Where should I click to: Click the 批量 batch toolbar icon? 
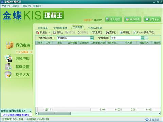38,32
